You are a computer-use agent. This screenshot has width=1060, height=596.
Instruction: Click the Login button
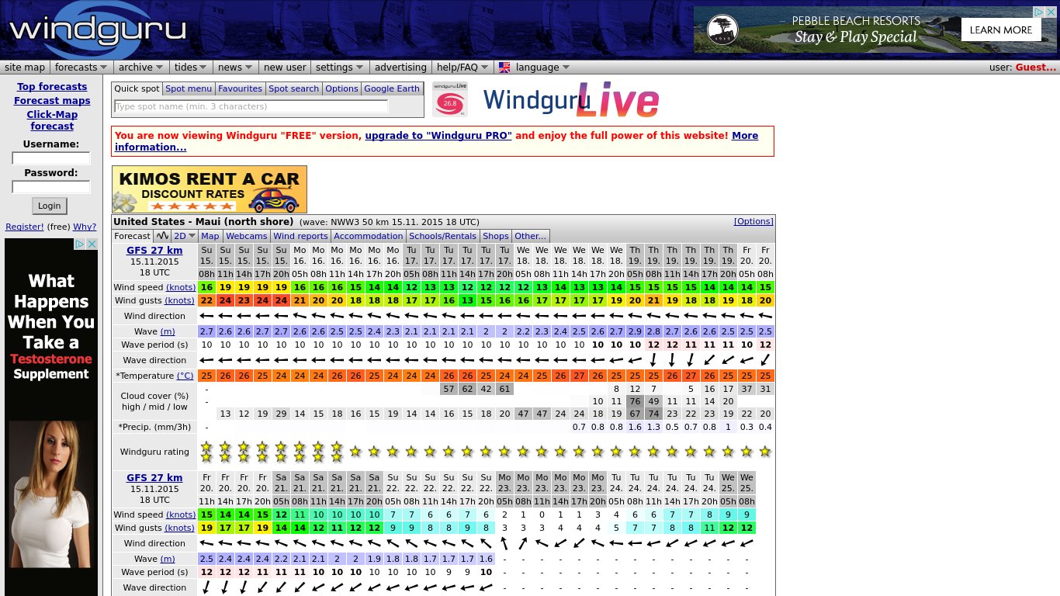(x=49, y=206)
